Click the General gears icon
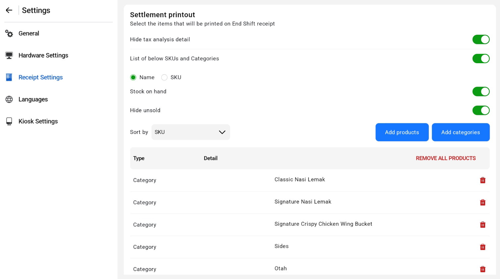The height and width of the screenshot is (279, 500). tap(9, 33)
